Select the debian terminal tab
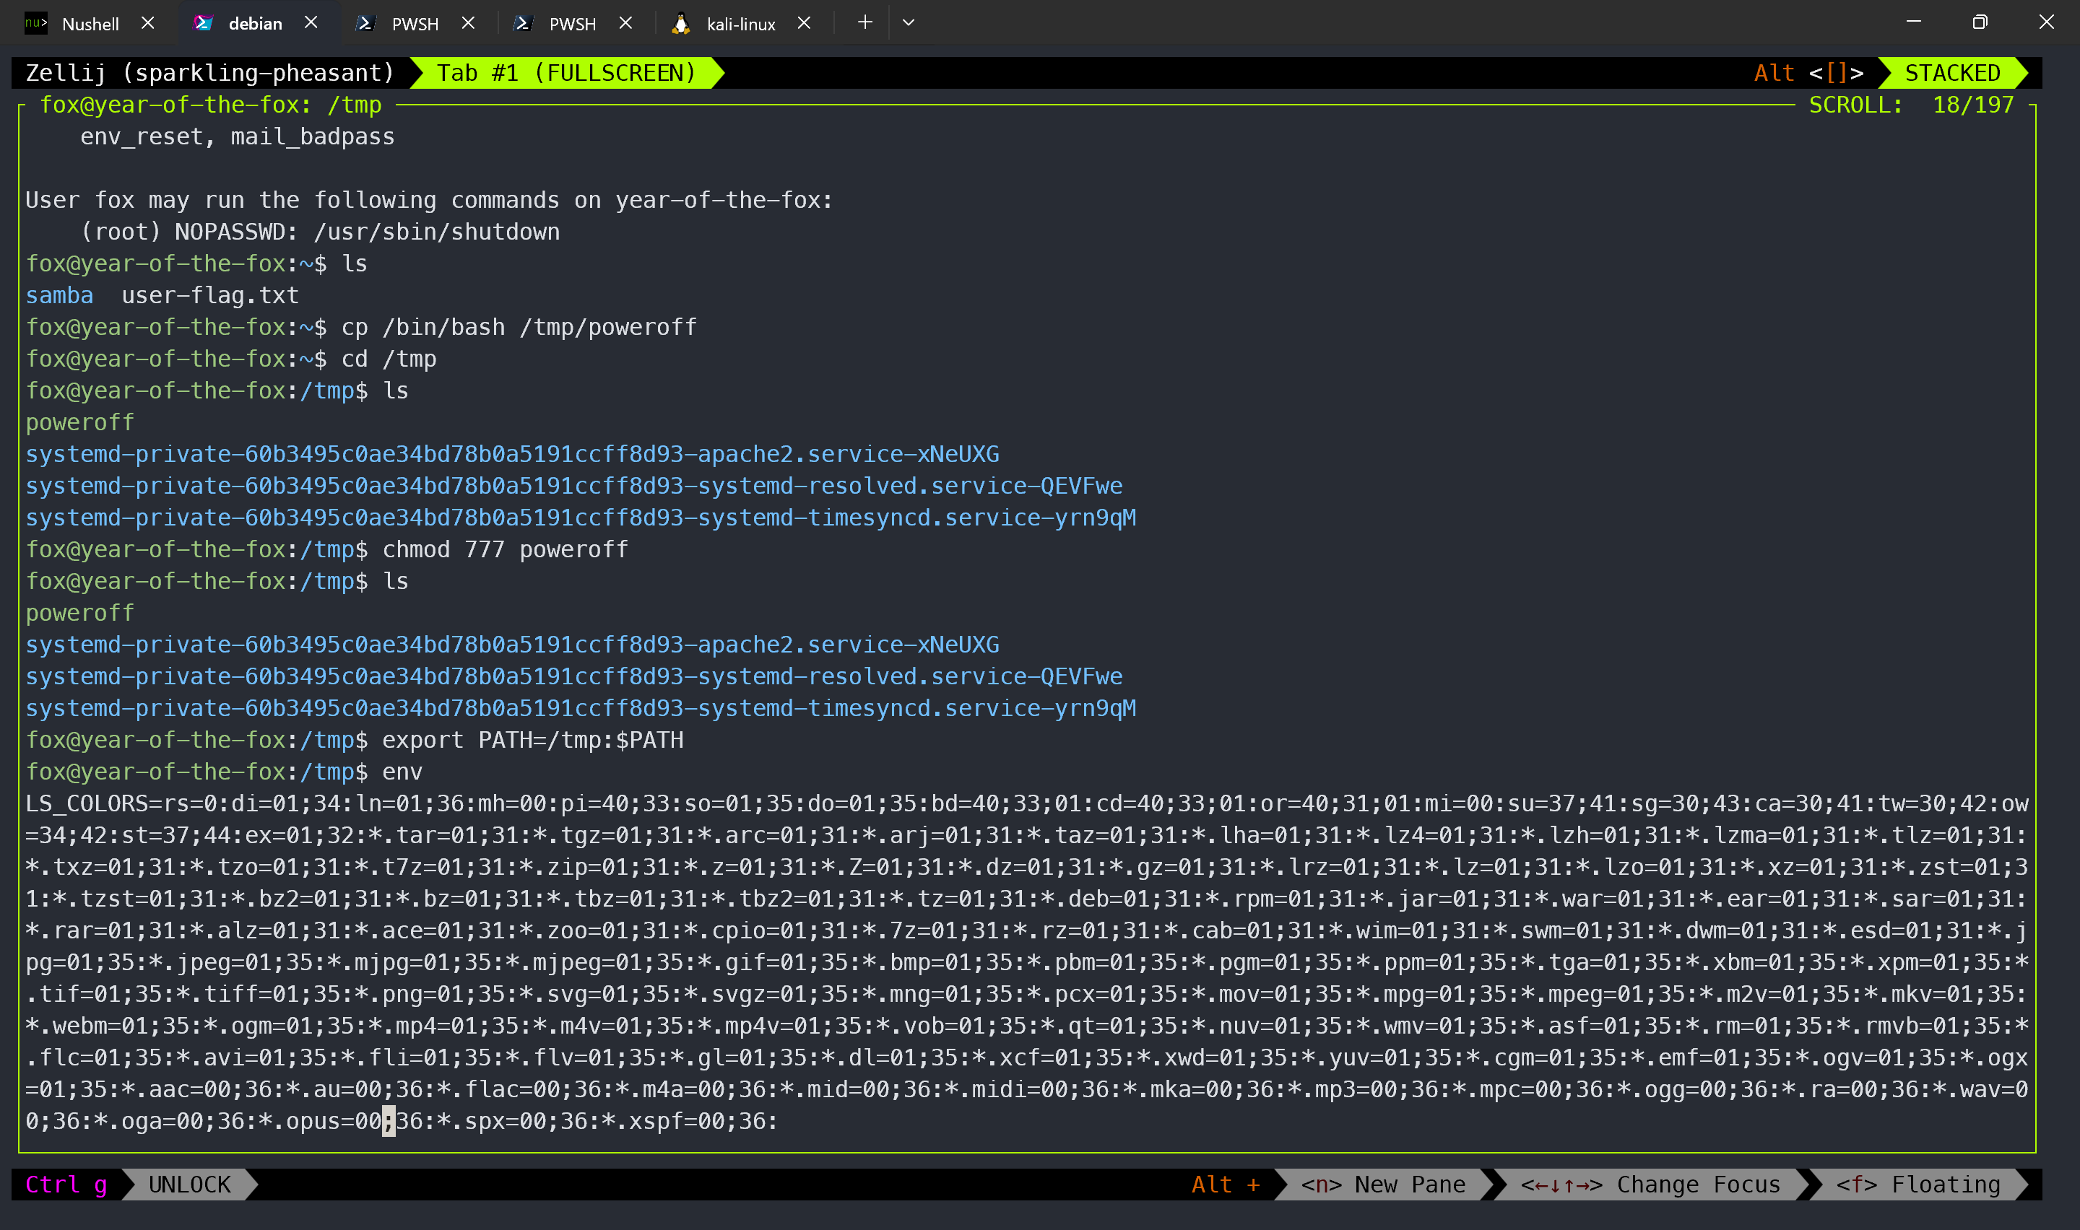 [256, 23]
